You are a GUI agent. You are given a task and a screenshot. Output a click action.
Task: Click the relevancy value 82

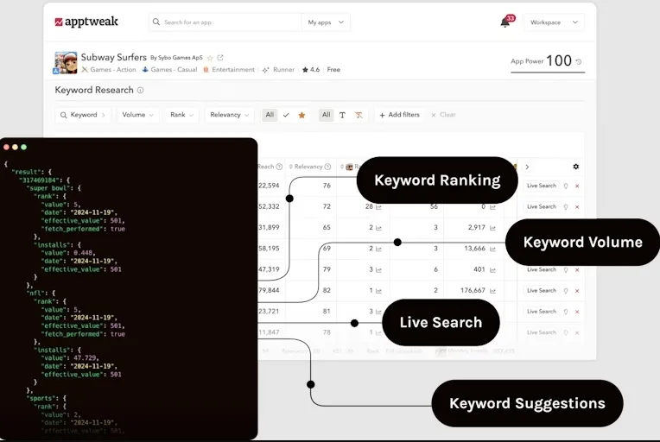(327, 291)
